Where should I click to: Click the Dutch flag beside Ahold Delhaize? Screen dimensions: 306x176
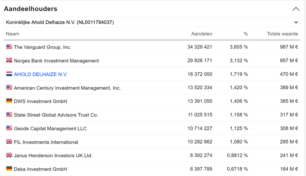(9, 74)
